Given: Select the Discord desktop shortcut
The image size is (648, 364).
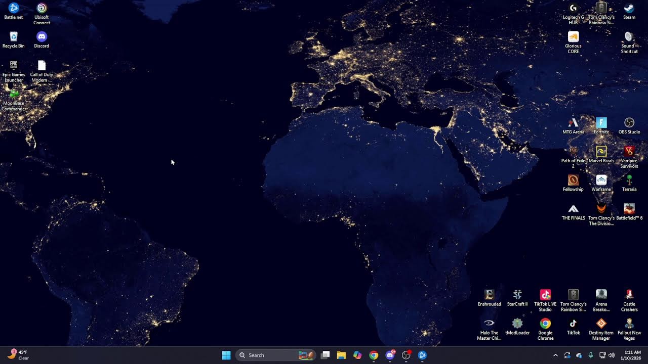Looking at the screenshot, I should [42, 40].
